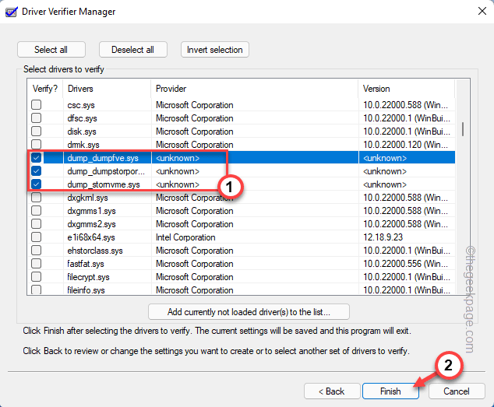Add currently not loaded drivers to the list
494x407 pixels.
click(249, 312)
